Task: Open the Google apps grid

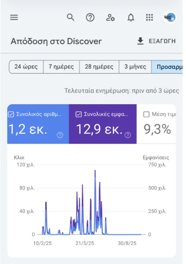Action: pyautogui.click(x=149, y=18)
